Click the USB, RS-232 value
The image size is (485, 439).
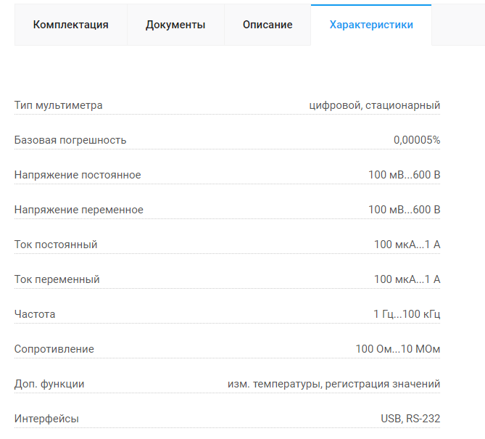(x=410, y=419)
